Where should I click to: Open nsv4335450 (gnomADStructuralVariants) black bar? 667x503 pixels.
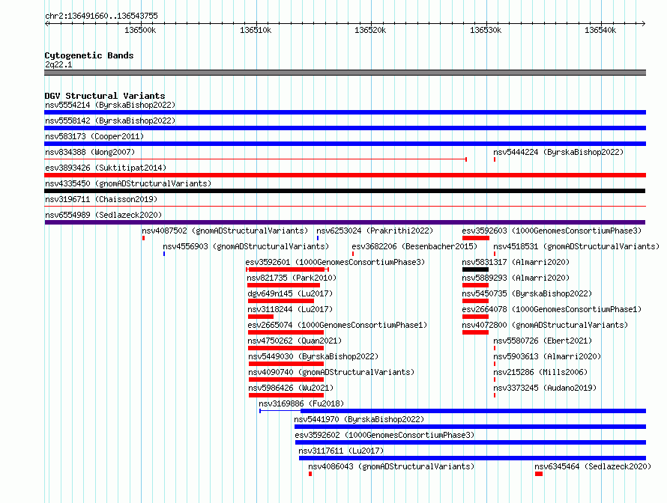[x=345, y=191]
